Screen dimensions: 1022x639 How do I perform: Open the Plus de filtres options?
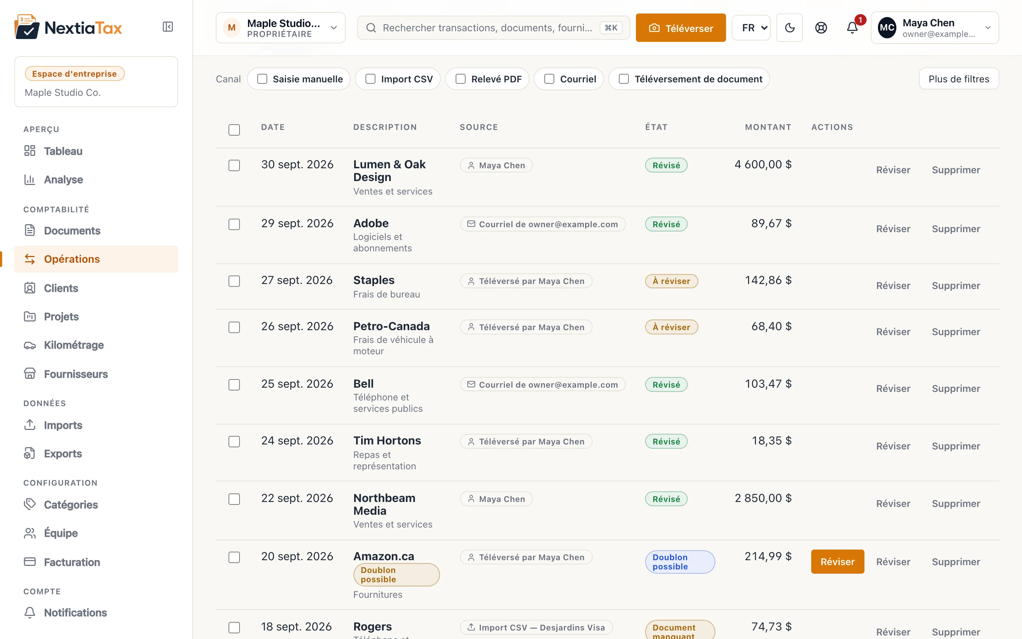pos(958,79)
